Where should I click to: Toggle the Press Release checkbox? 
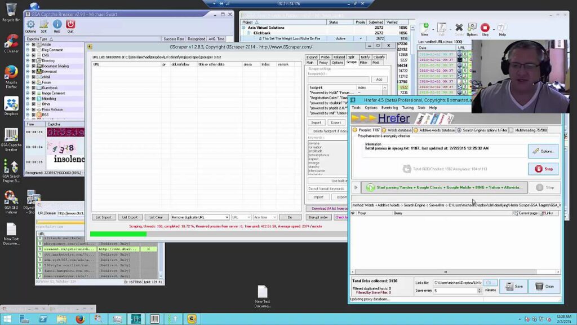click(33, 109)
